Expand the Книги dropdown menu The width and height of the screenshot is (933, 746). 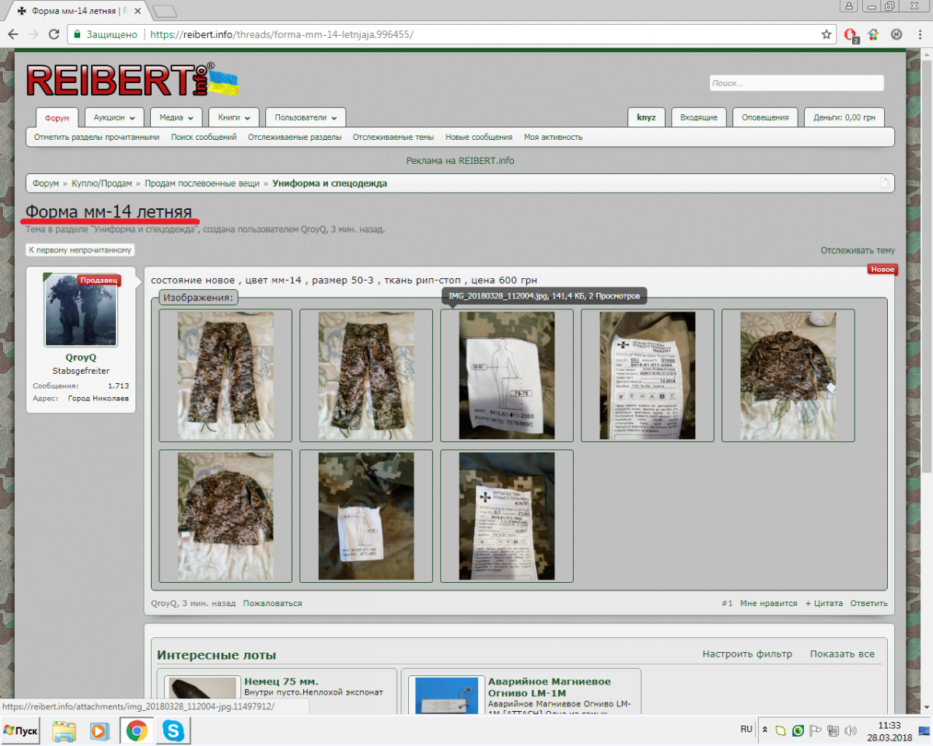click(x=234, y=117)
